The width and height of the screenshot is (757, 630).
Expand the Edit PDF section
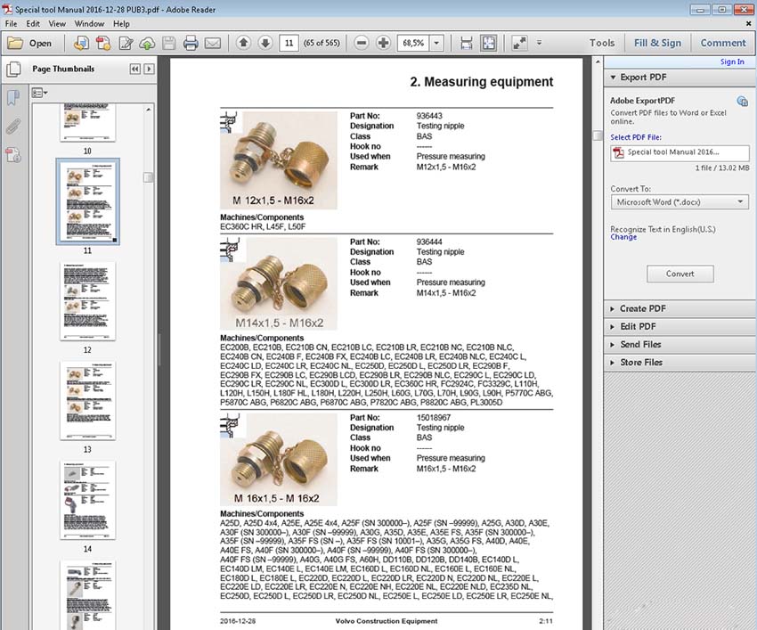(680, 327)
